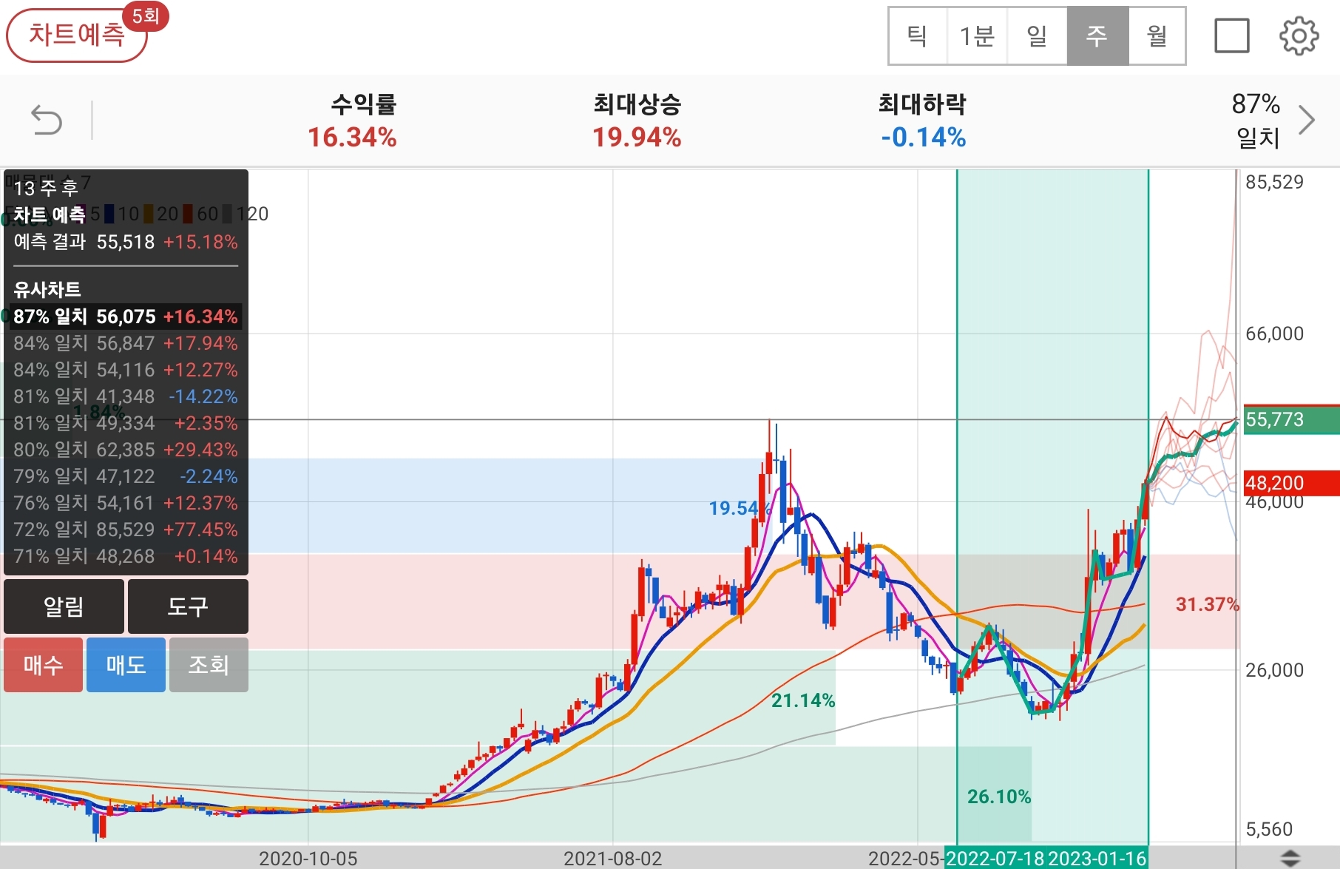
Task: Select the 81% 일치 49,334 row
Action: (x=126, y=423)
